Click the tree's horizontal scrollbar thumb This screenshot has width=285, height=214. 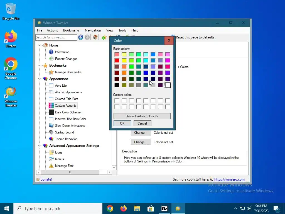pyautogui.click(x=70, y=172)
